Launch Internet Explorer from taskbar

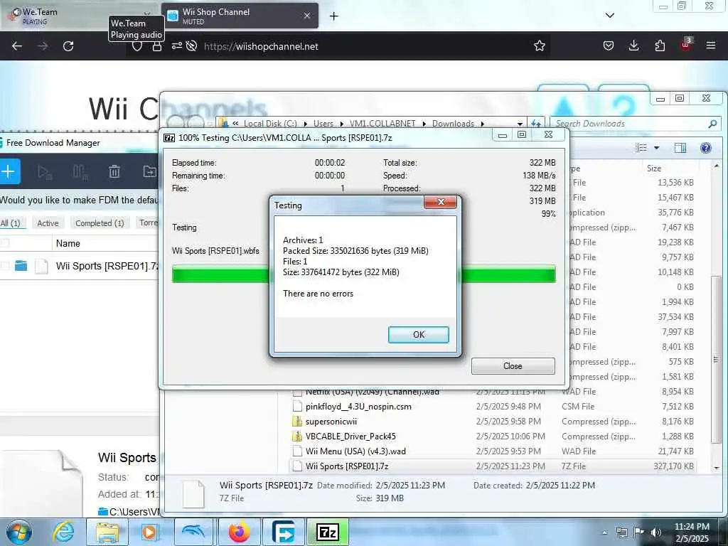(63, 532)
